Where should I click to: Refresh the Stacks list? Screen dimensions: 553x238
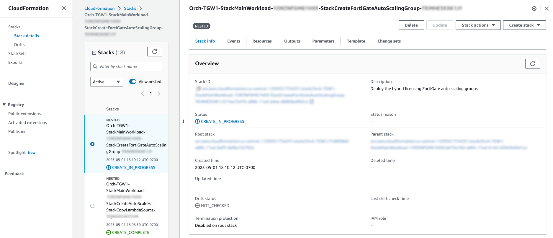(x=154, y=52)
